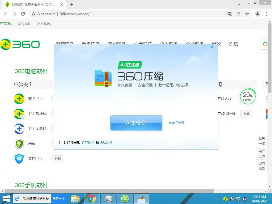The height and width of the screenshot is (204, 272).
Task: Open the Windows Start button
Action: point(6,199)
